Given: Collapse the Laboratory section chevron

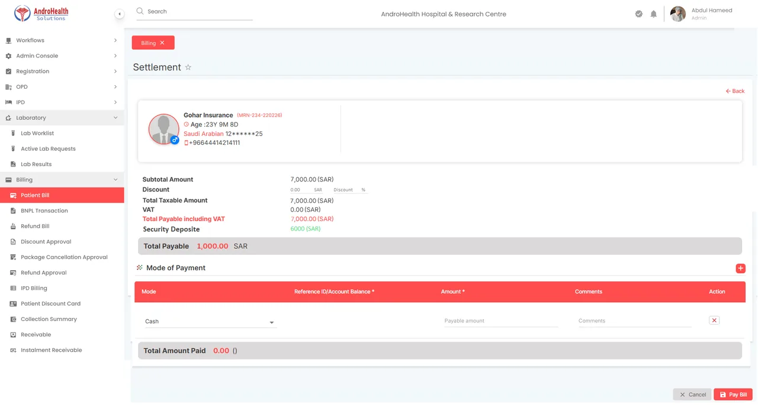Looking at the screenshot, I should point(115,118).
